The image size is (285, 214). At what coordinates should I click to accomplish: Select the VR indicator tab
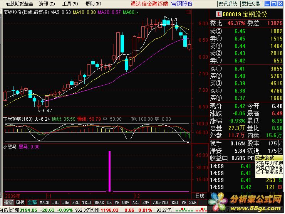(x=117, y=202)
